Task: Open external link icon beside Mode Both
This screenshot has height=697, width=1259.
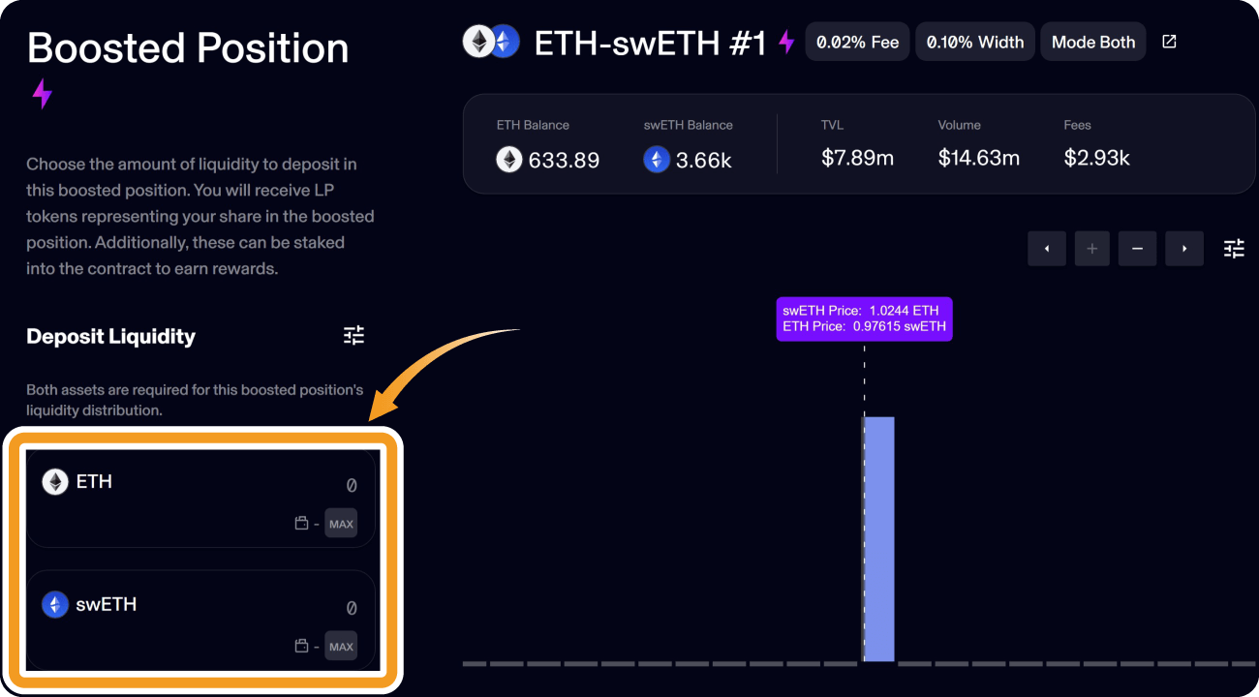Action: click(1169, 42)
